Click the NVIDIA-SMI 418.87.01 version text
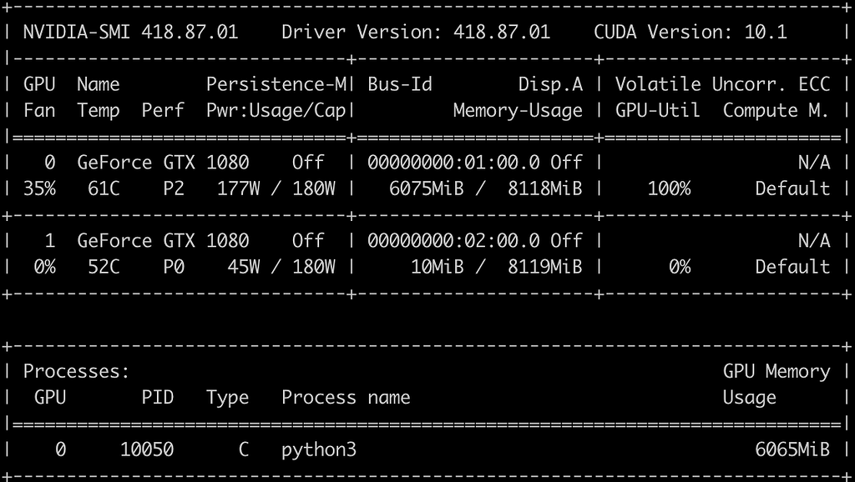 coord(130,33)
